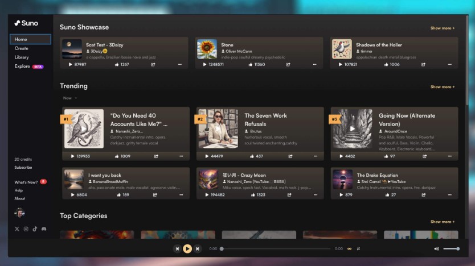Screen dimensions: 475x266
Task: Expand Suno Showcase with Show more
Action: pos(443,28)
